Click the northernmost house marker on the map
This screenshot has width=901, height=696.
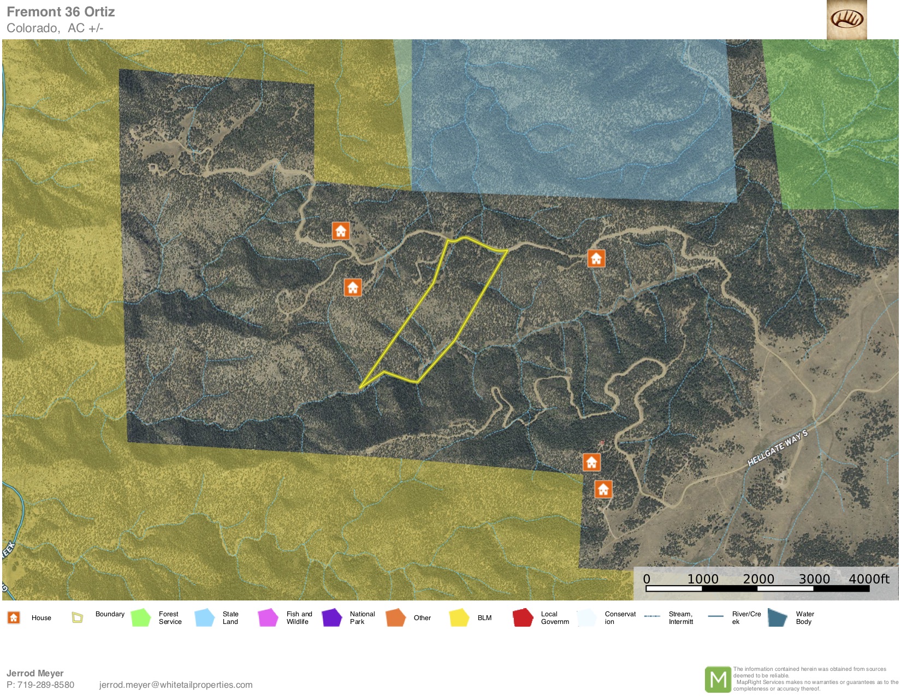point(341,231)
